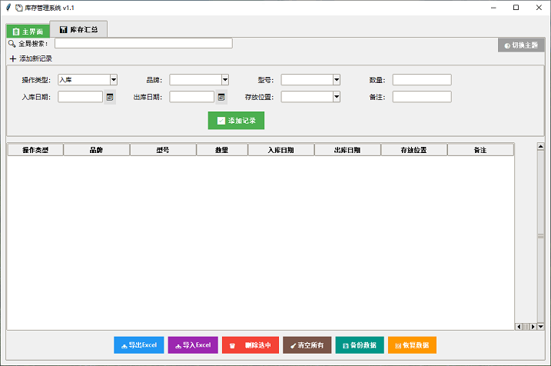Click the 导出Excel export button
Image resolution: width=551 pixels, height=366 pixels.
click(138, 345)
